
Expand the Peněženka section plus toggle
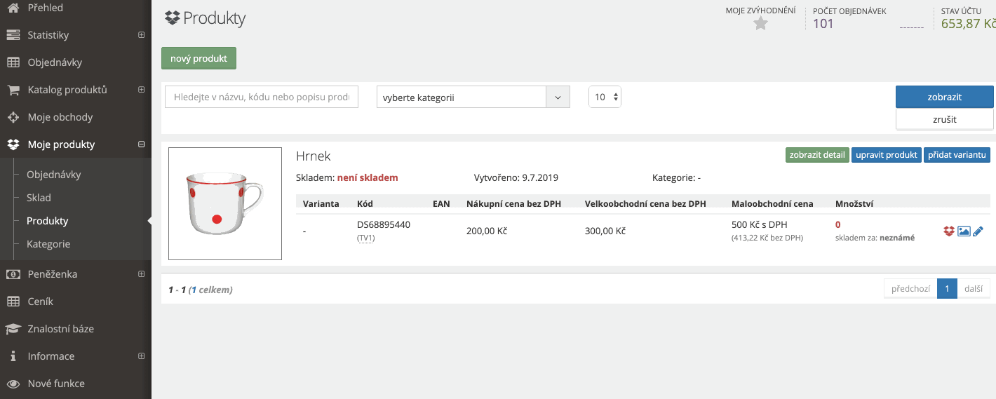[x=141, y=274]
